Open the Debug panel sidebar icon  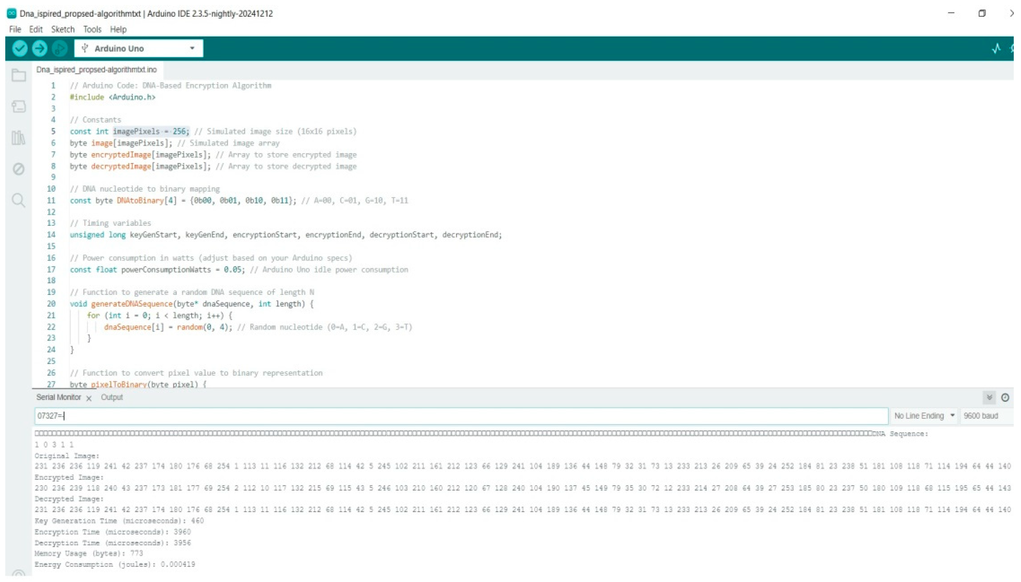tap(18, 169)
